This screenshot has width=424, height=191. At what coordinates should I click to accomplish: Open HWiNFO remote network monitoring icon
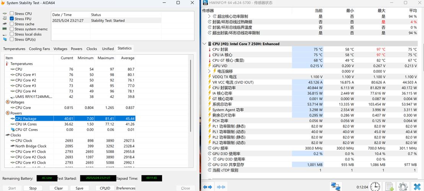tap(337, 186)
